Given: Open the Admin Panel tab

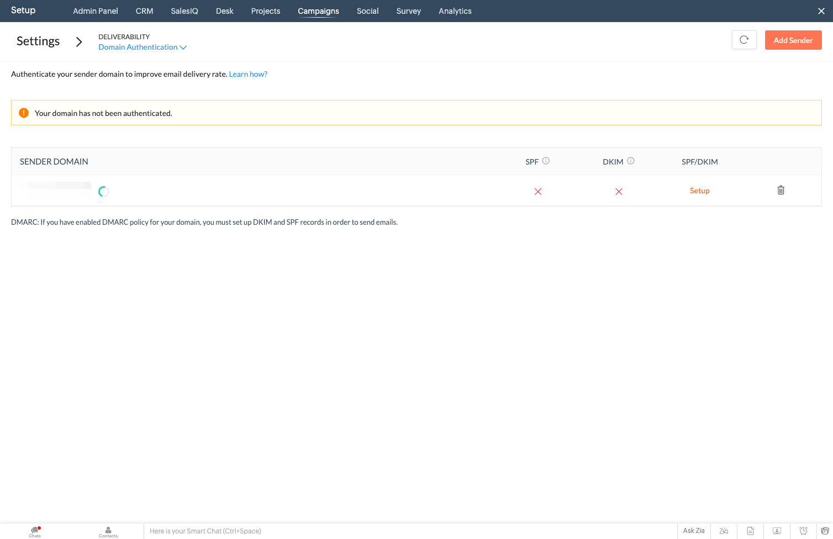Looking at the screenshot, I should click(x=96, y=11).
